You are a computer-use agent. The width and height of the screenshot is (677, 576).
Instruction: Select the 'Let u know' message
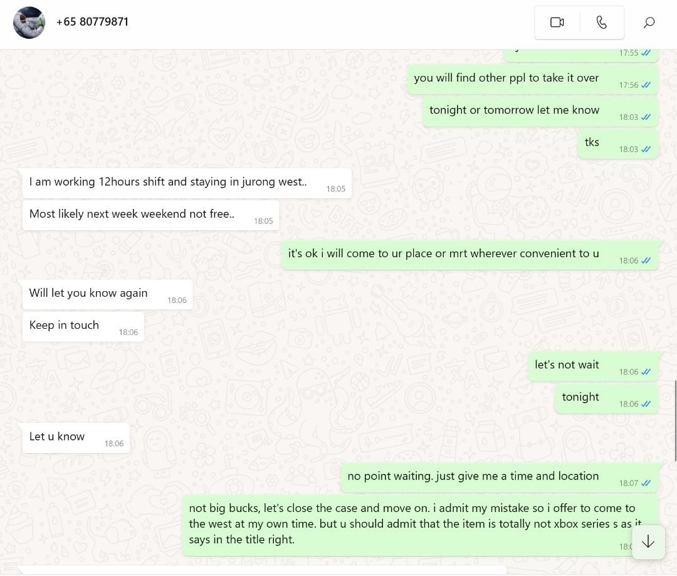[x=76, y=438]
